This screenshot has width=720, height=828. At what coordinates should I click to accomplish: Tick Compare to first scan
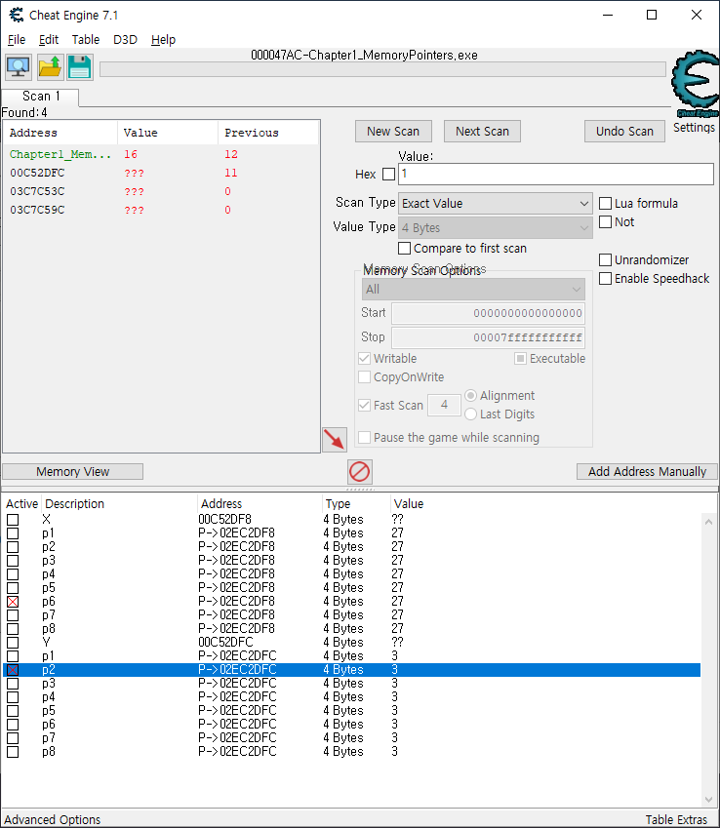coord(404,248)
